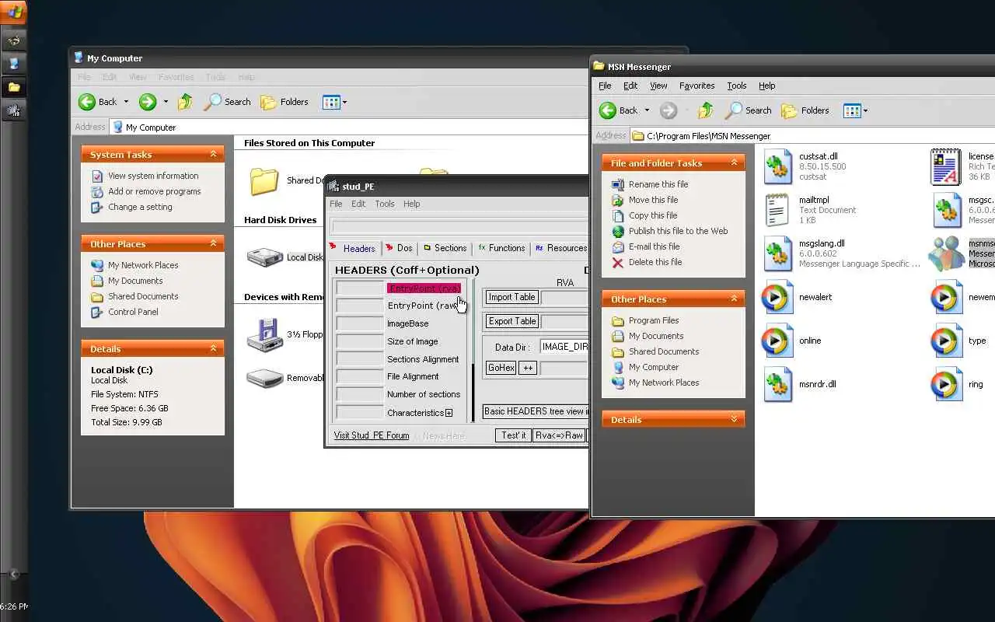Viewport: 995px width, 622px height.
Task: Select Local Disk drive icon
Action: [x=264, y=257]
